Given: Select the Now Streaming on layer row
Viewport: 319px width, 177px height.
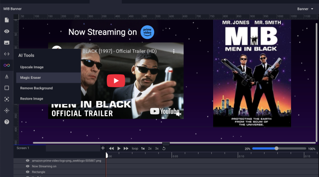Looking at the screenshot, I should 60,166.
